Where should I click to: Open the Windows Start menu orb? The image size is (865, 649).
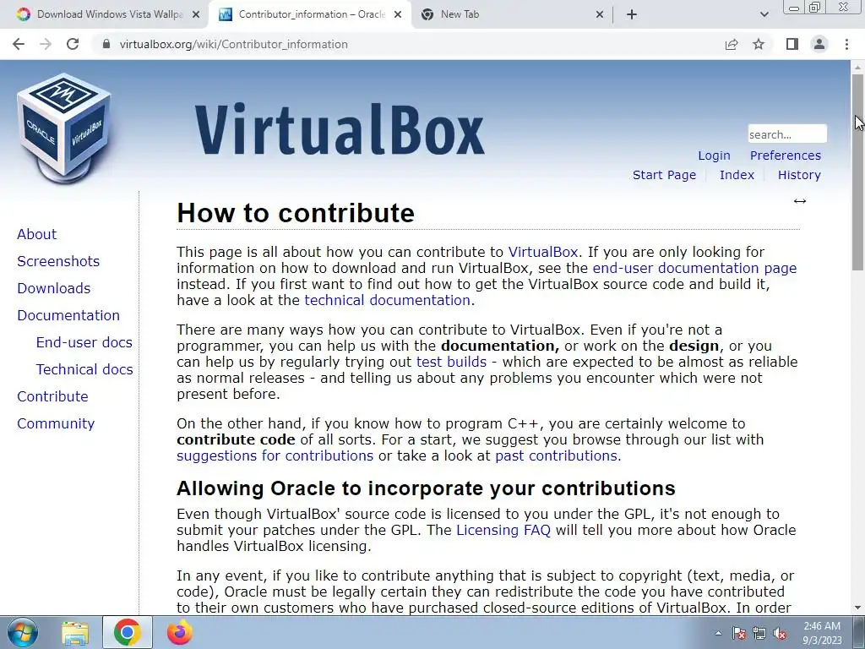(23, 632)
